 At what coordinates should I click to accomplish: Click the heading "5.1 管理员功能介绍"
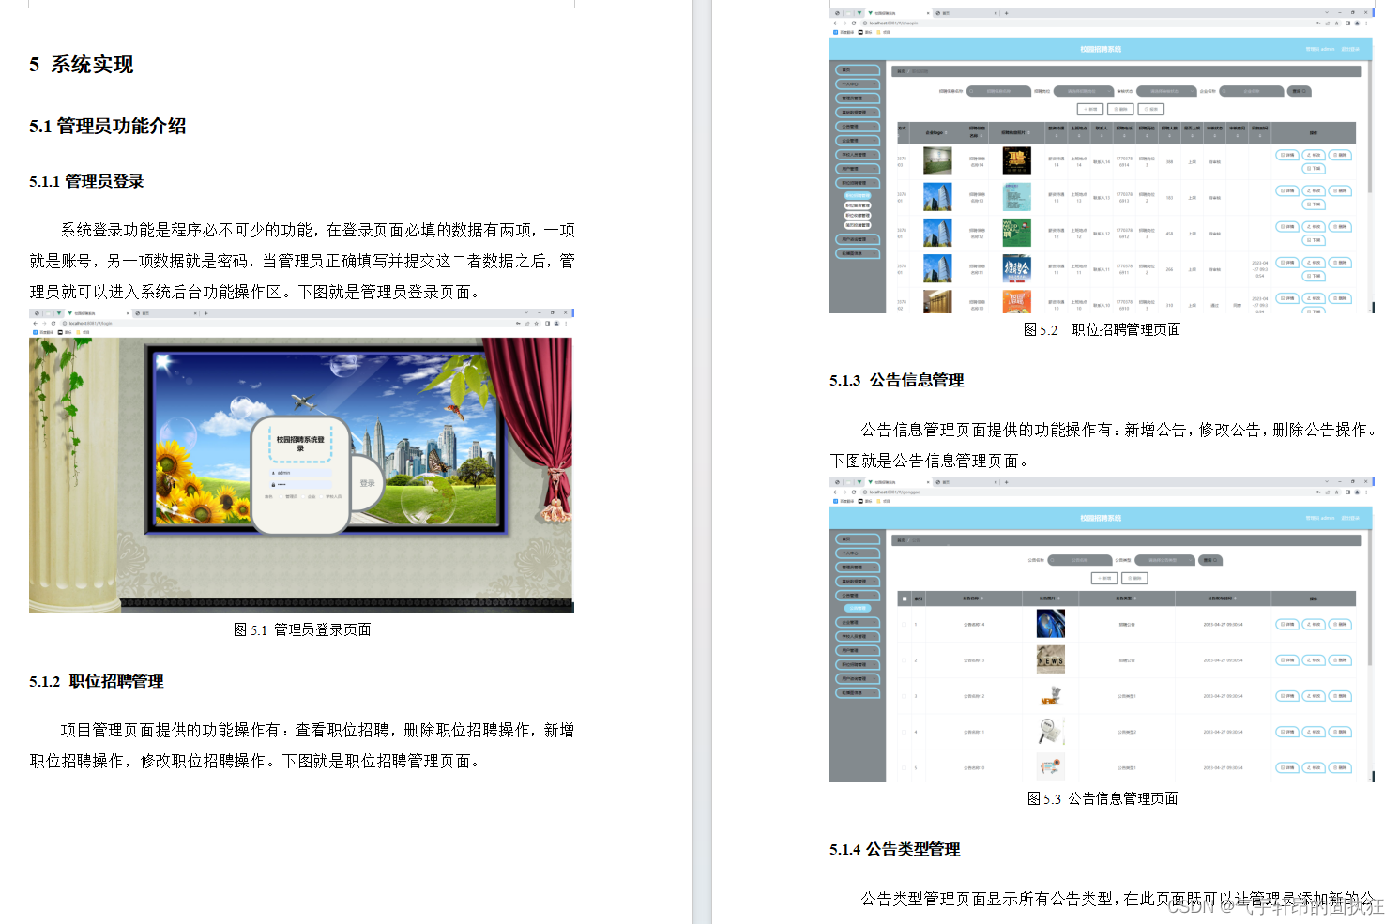[x=107, y=126]
